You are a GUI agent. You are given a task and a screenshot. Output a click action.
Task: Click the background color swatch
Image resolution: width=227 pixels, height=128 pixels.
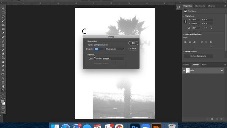point(4,103)
